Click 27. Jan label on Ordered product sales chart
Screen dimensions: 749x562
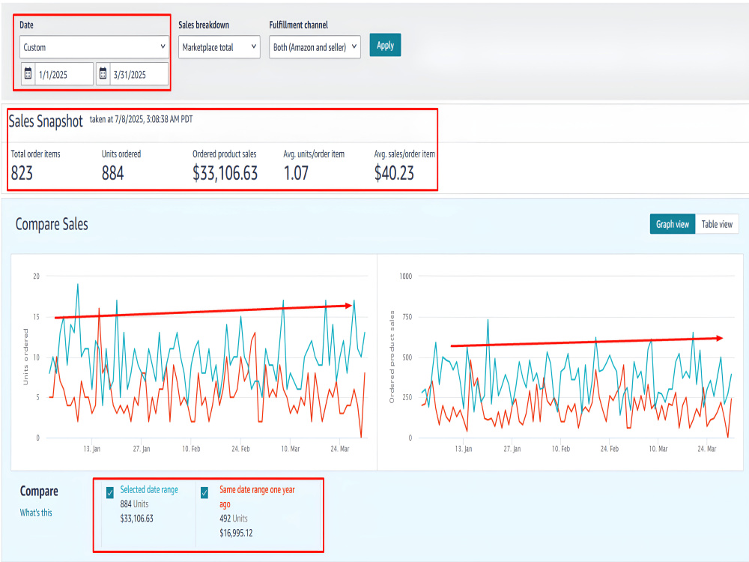tap(512, 449)
